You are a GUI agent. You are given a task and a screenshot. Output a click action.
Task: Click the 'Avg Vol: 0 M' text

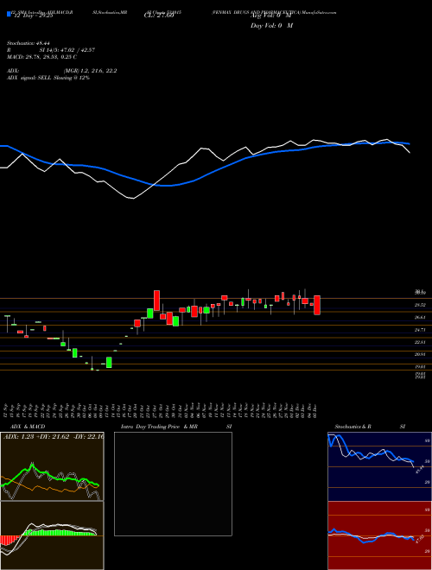(271, 16)
